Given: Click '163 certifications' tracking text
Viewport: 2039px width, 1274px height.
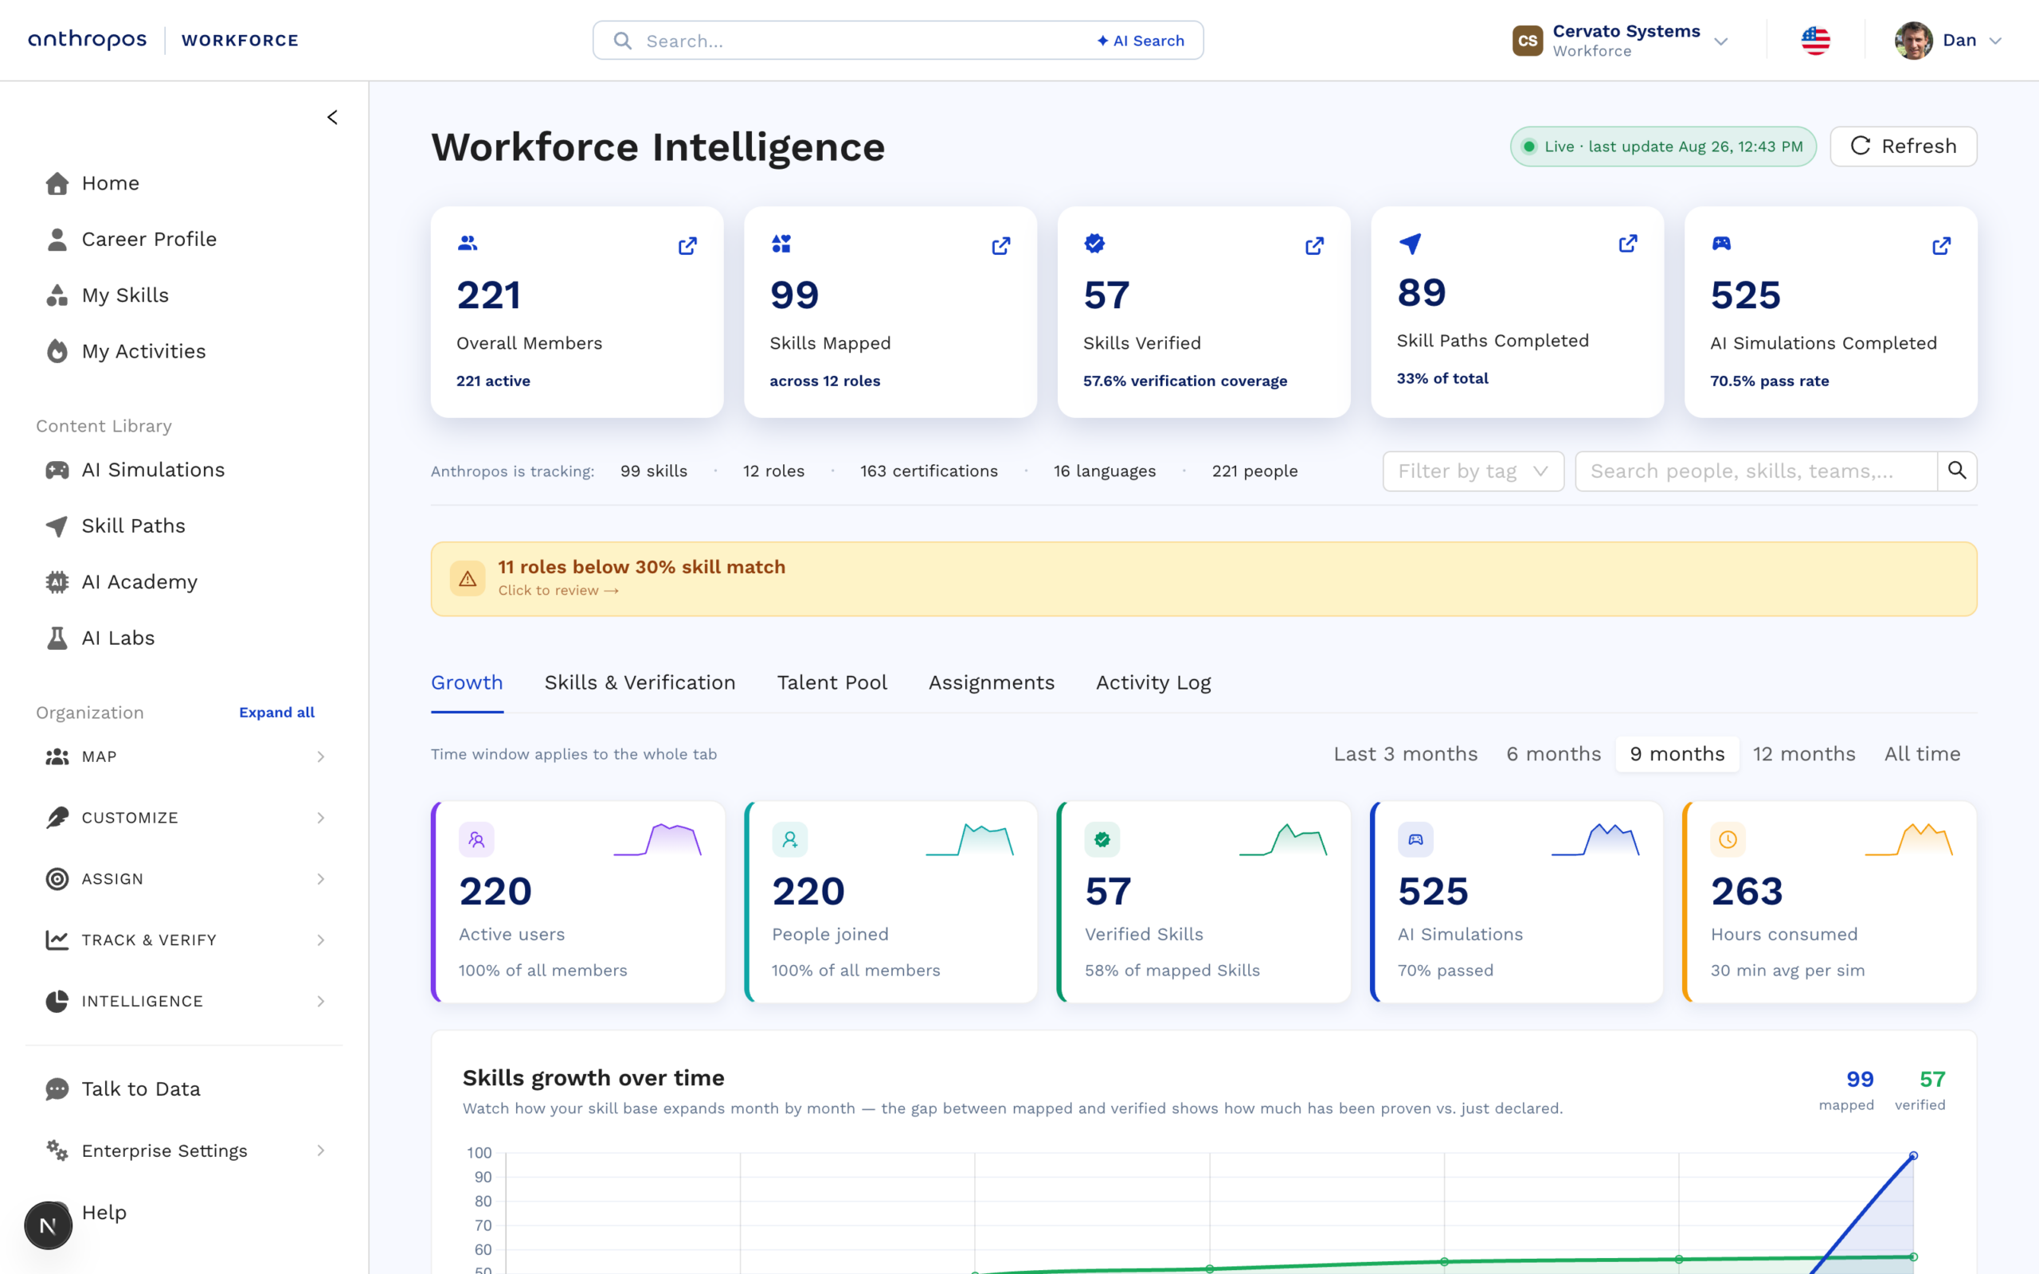Looking at the screenshot, I should coord(929,471).
